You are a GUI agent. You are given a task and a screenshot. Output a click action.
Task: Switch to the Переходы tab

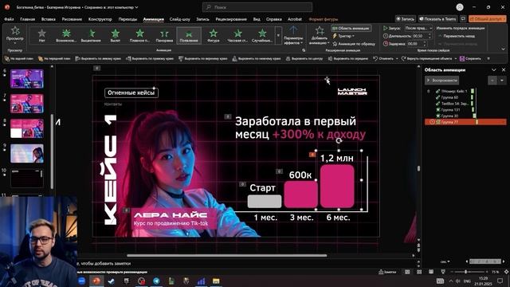coord(127,19)
